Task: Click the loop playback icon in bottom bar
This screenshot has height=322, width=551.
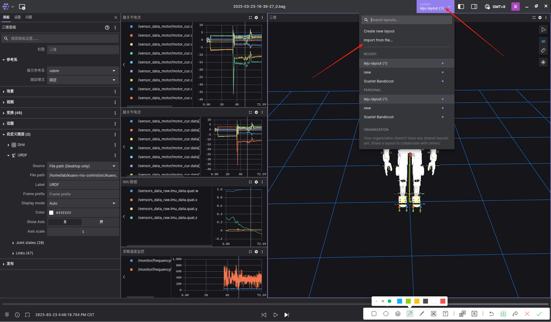Action: (x=27, y=315)
